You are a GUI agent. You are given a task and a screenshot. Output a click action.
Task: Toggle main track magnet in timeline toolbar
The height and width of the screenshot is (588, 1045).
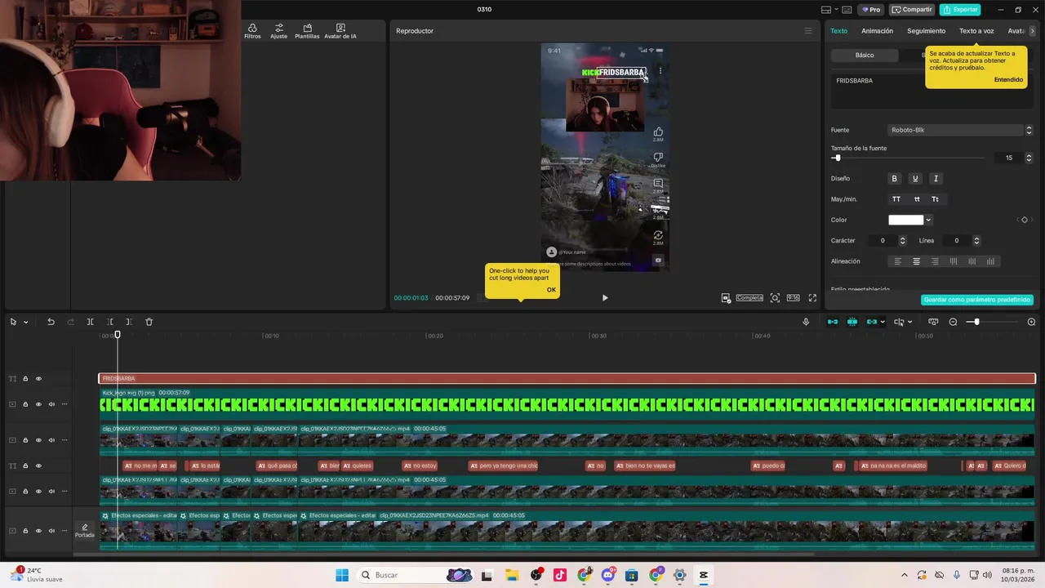(833, 322)
